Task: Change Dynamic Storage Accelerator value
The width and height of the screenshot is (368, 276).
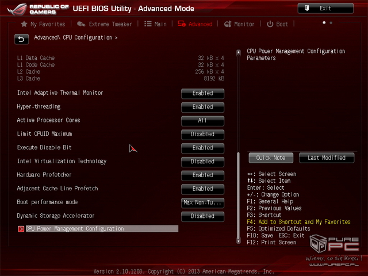Action: [x=202, y=216]
